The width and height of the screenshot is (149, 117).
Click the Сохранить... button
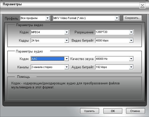click(132, 18)
